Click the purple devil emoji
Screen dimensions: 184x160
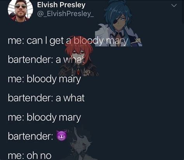click(x=62, y=136)
